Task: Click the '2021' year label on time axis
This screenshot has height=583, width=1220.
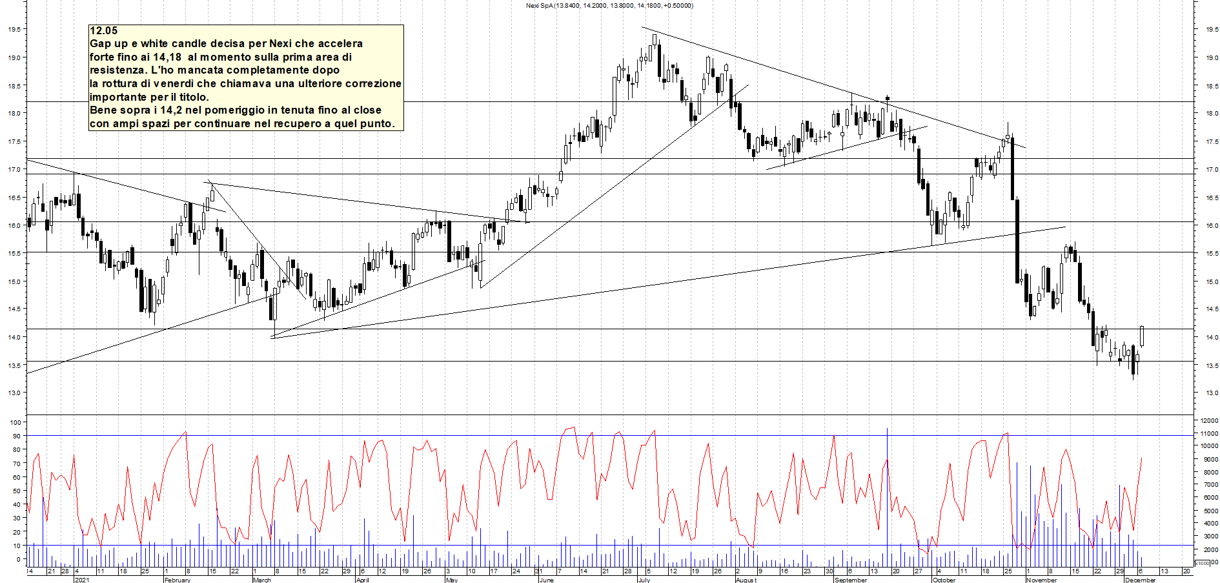Action: click(81, 580)
